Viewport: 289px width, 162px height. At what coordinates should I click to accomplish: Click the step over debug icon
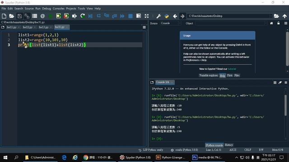[98, 16]
